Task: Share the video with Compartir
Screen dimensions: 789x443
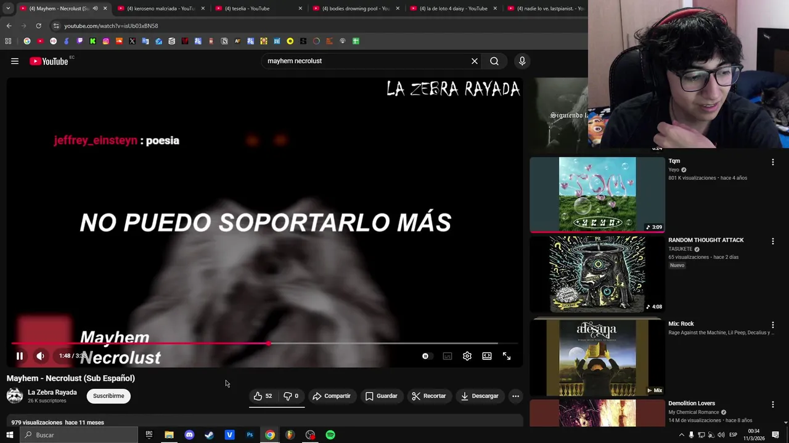Action: pyautogui.click(x=331, y=396)
